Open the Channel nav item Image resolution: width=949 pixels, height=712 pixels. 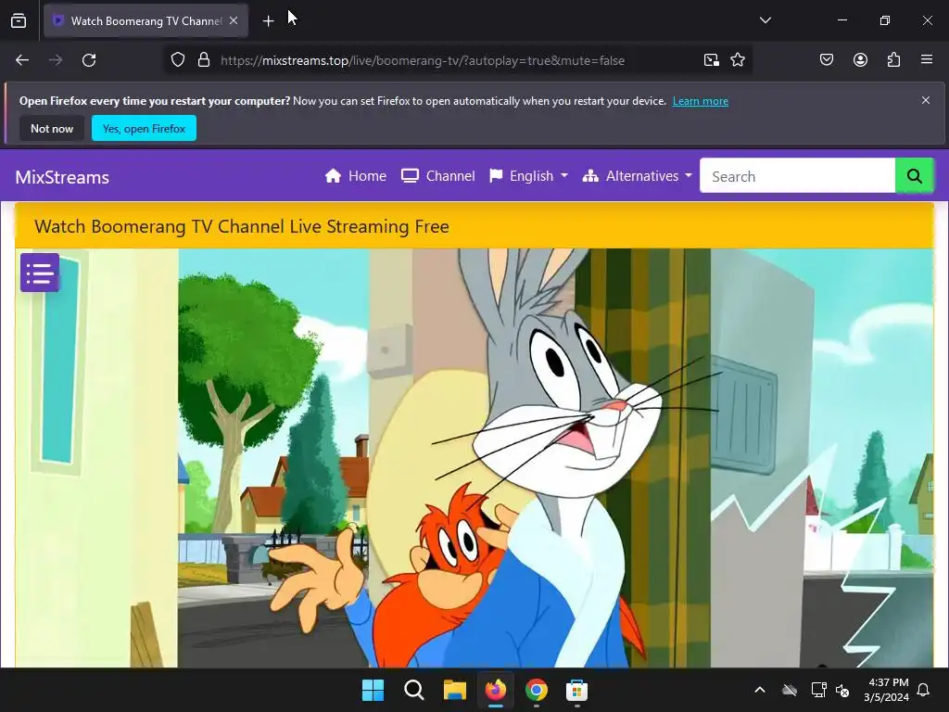[437, 176]
